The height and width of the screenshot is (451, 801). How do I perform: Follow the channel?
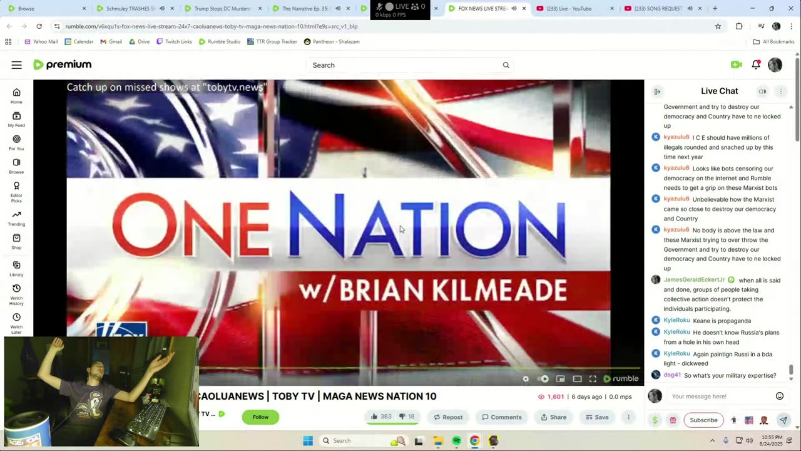click(x=260, y=417)
